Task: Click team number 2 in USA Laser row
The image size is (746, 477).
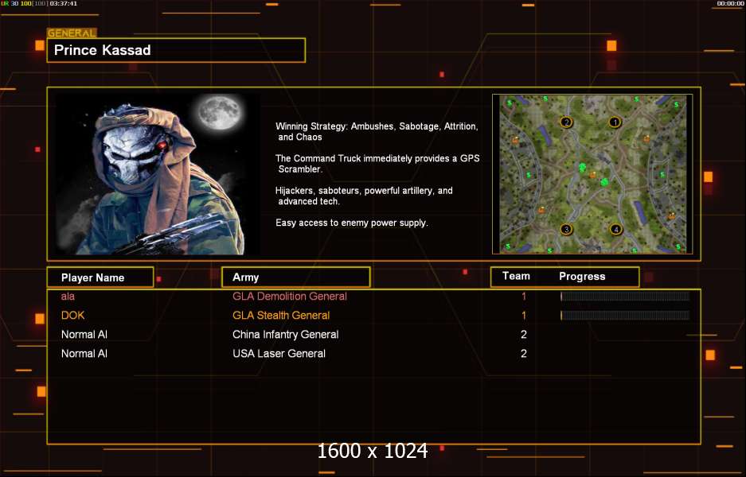Action: (x=524, y=354)
